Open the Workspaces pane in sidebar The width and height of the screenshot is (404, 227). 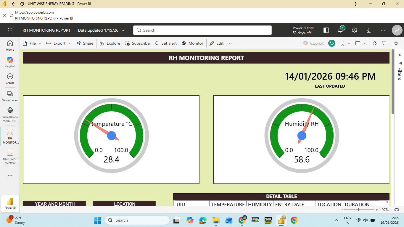(x=10, y=96)
